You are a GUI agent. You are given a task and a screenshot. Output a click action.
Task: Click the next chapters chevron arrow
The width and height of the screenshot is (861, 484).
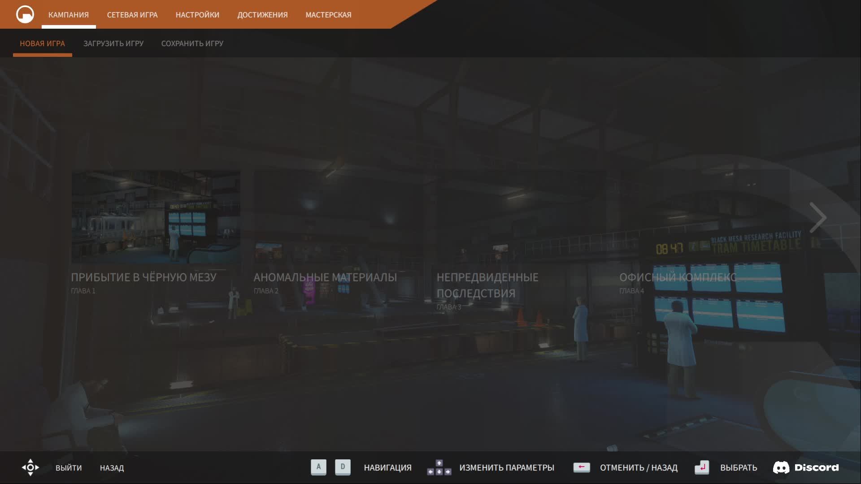[x=818, y=218]
